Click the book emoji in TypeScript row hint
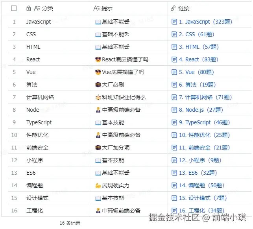This screenshot has width=253, height=229. (x=98, y=123)
